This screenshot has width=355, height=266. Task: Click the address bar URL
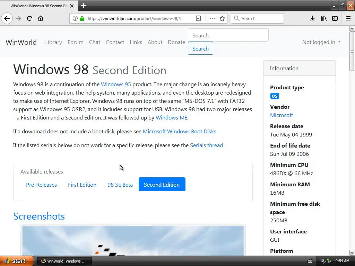tap(135, 18)
